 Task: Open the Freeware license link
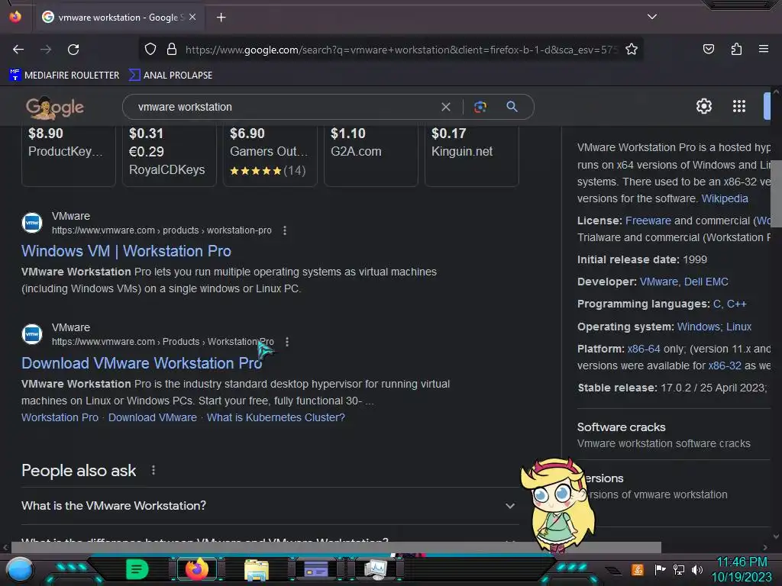click(x=648, y=221)
